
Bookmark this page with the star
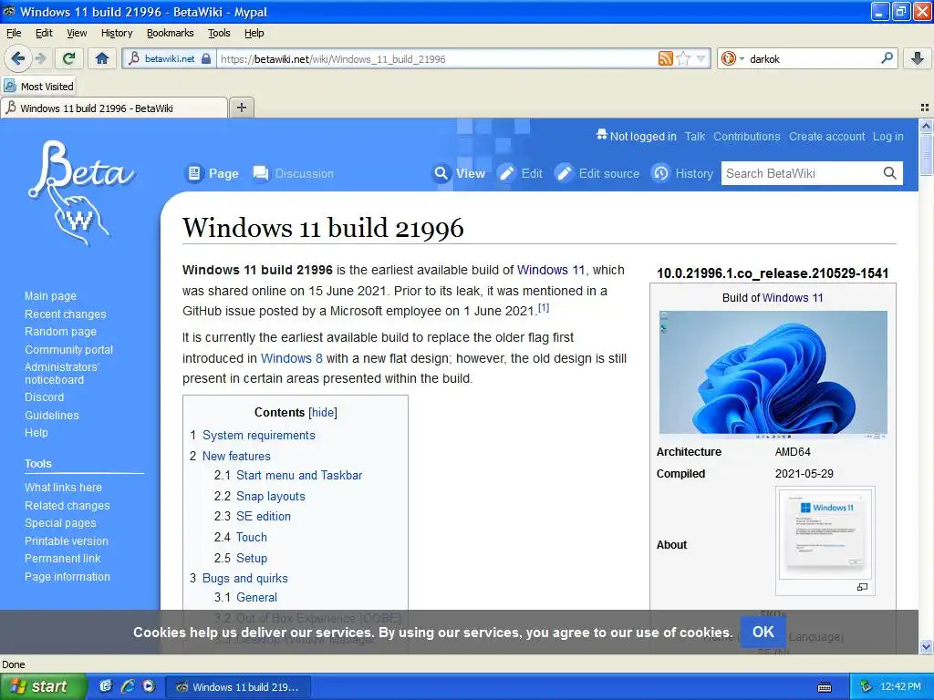(683, 58)
